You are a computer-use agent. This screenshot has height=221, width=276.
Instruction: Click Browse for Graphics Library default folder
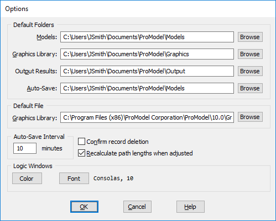coord(250,54)
